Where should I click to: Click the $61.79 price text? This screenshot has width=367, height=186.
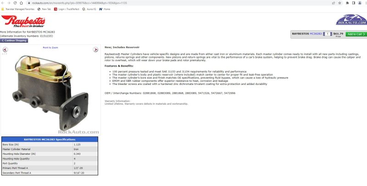[x=338, y=34]
